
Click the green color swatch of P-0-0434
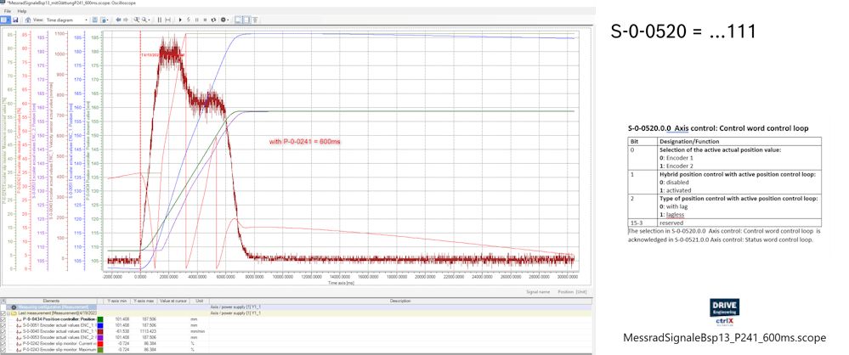(x=100, y=319)
